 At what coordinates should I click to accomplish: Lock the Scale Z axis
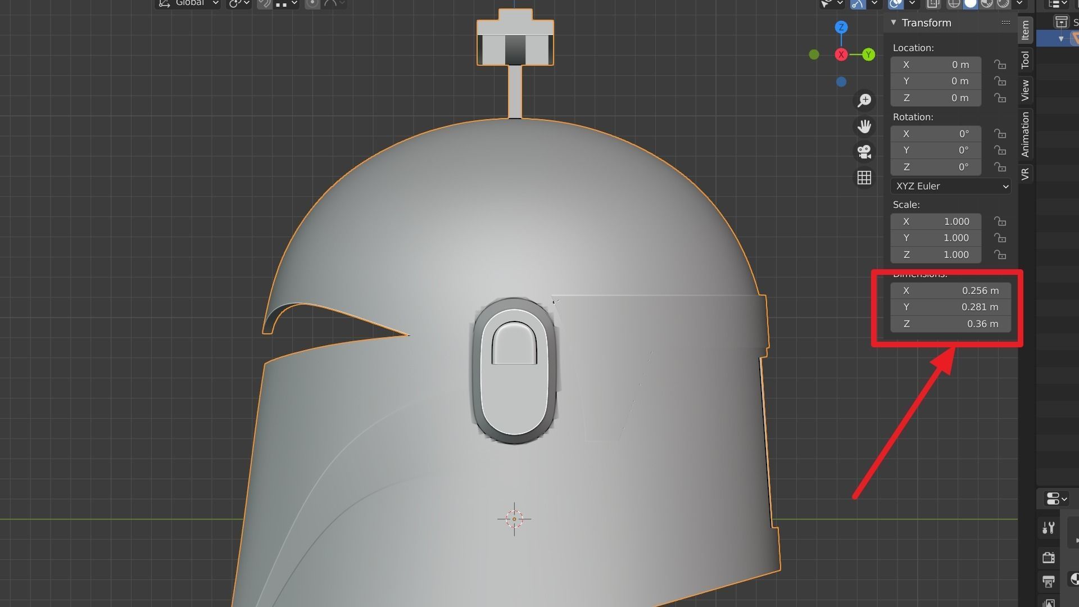pos(1000,255)
